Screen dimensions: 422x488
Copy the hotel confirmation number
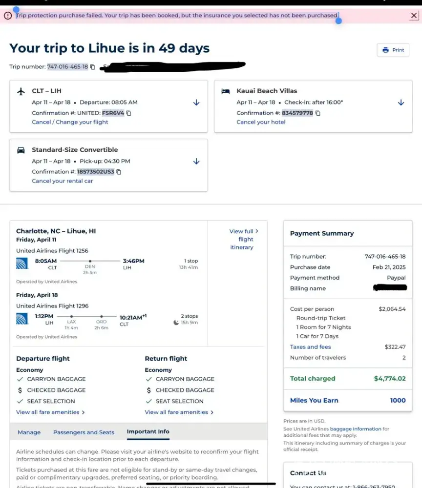coord(318,113)
